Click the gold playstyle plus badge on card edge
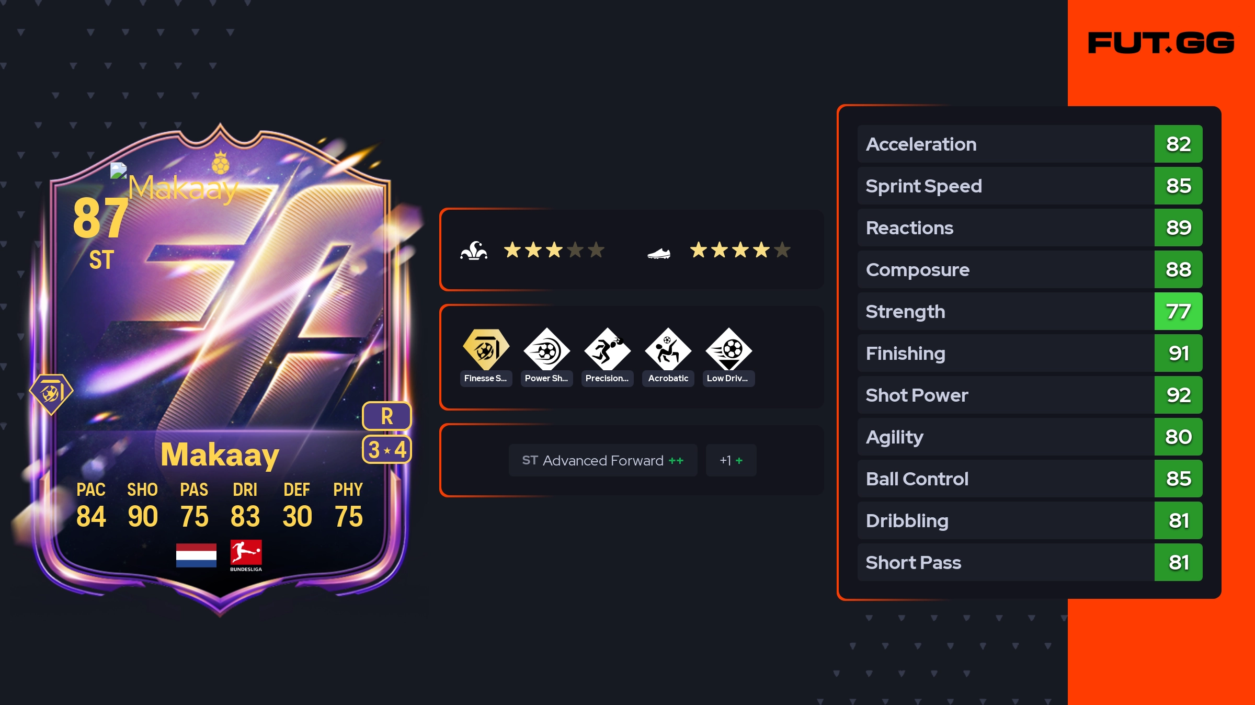The image size is (1255, 705). coord(51,393)
